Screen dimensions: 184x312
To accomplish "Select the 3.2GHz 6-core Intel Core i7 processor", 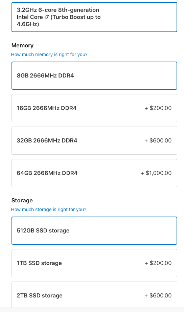I will point(94,17).
